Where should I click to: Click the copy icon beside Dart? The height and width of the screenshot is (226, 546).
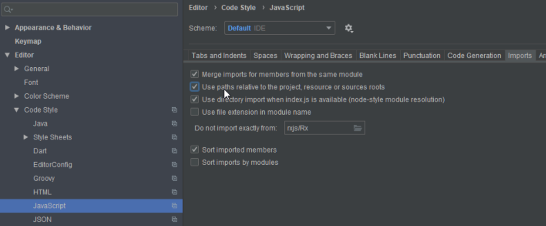click(x=174, y=151)
